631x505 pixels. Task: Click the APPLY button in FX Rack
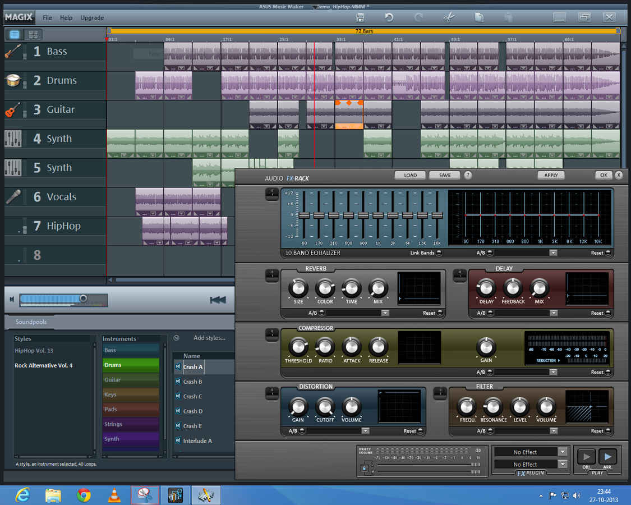(551, 175)
